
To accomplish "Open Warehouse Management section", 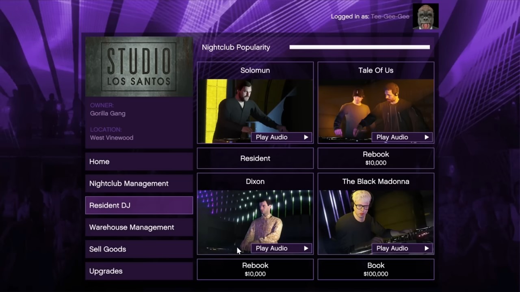I will point(139,227).
